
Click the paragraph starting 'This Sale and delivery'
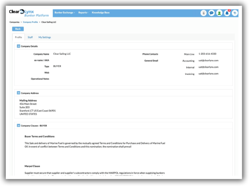tap(95, 145)
